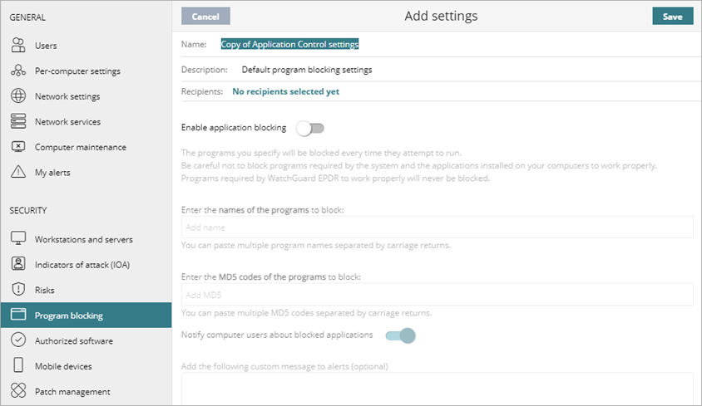Select the Mobile devices menu item
Viewport: 702px width, 406px height.
(x=63, y=366)
